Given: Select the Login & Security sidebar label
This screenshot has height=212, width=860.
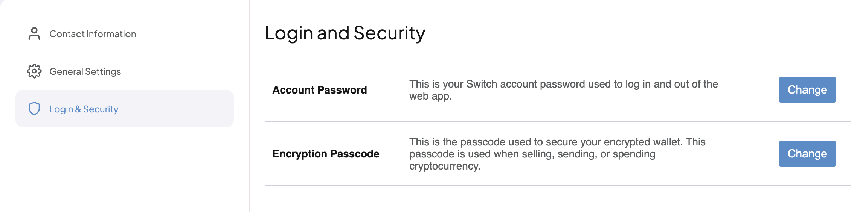Looking at the screenshot, I should pos(84,109).
